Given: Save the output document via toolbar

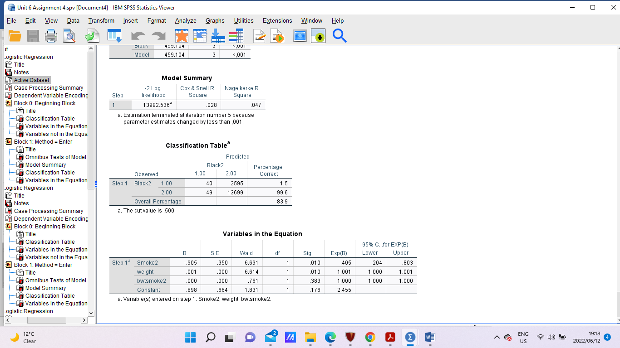Looking at the screenshot, I should click(x=33, y=36).
